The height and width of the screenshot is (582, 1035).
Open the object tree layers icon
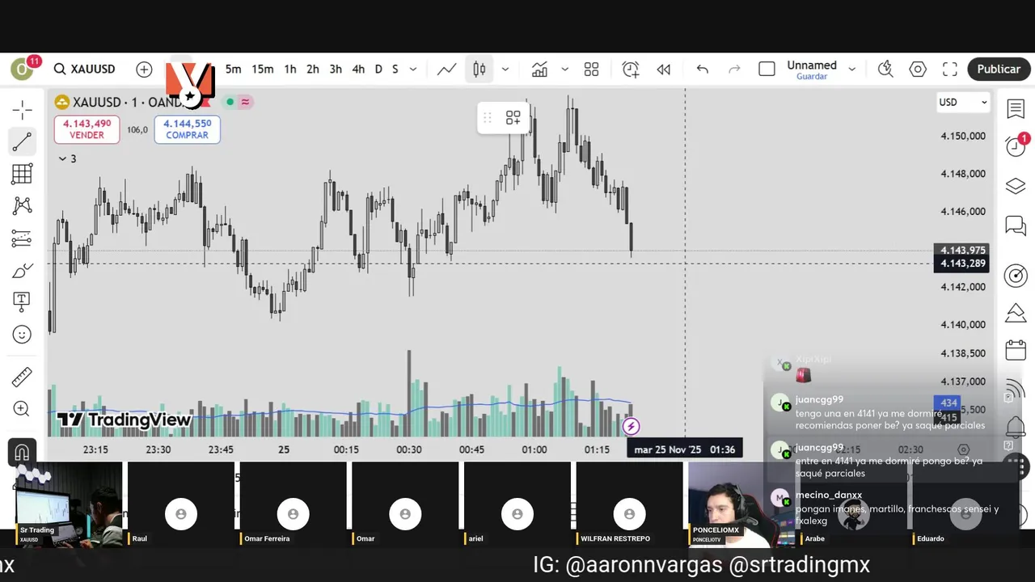pyautogui.click(x=1016, y=187)
